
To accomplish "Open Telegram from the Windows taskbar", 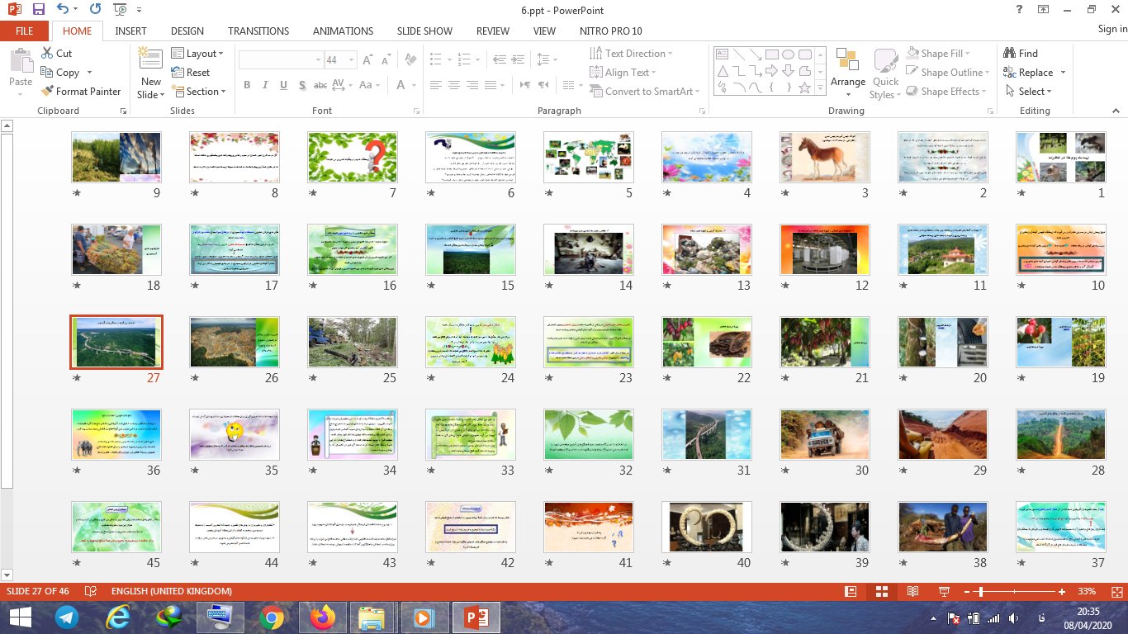I will pos(67,617).
